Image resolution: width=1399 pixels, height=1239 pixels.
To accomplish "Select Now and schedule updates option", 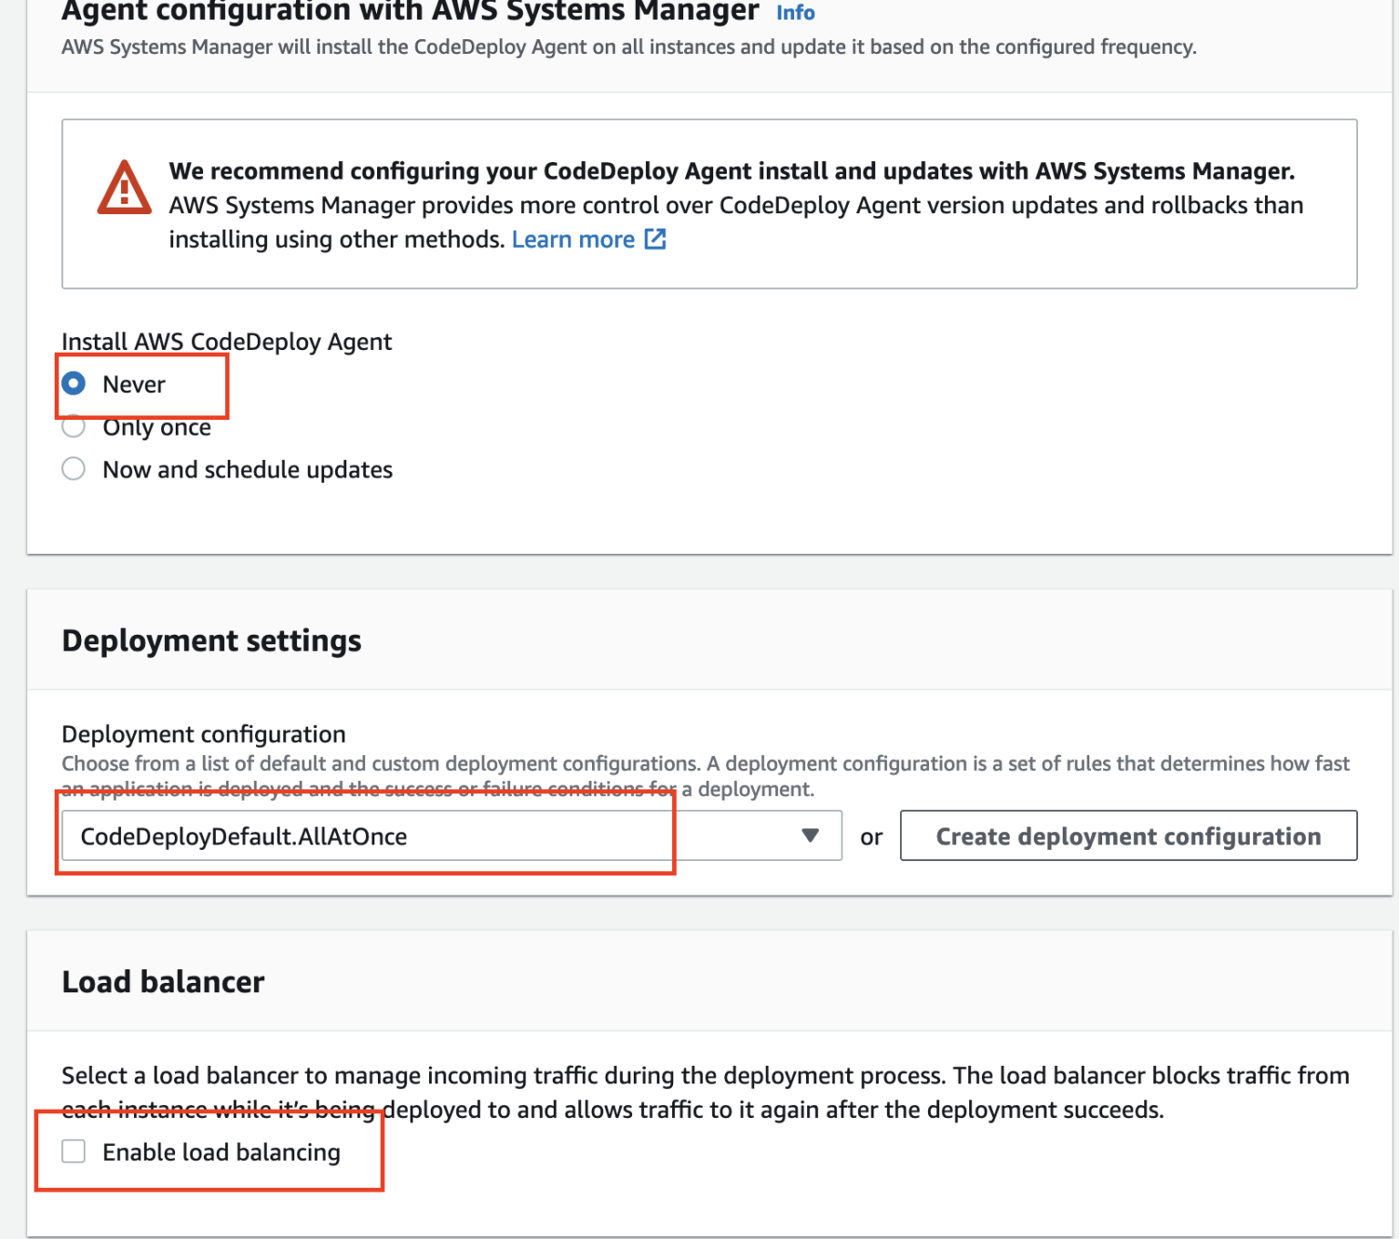I will pyautogui.click(x=74, y=469).
